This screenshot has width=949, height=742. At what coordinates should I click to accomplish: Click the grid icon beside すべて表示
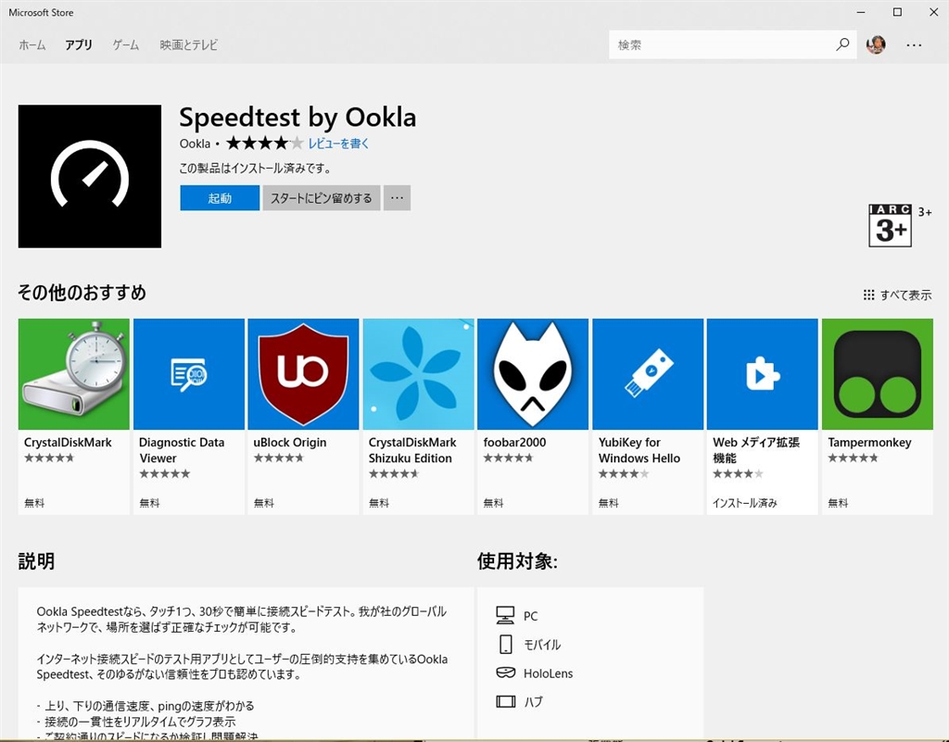pos(868,295)
